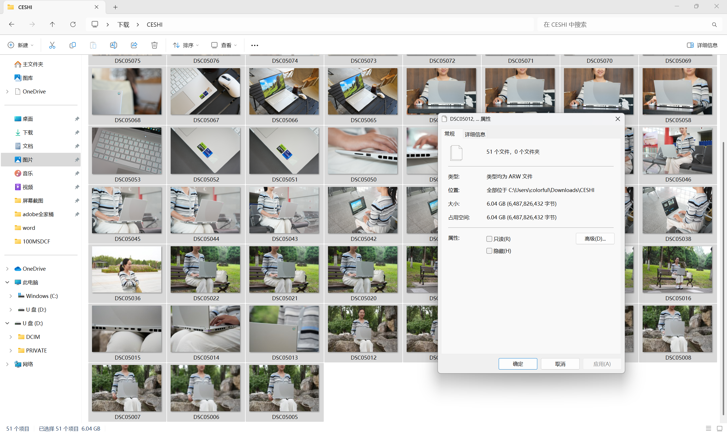Click the Up directory arrow
The width and height of the screenshot is (727, 434).
click(52, 24)
